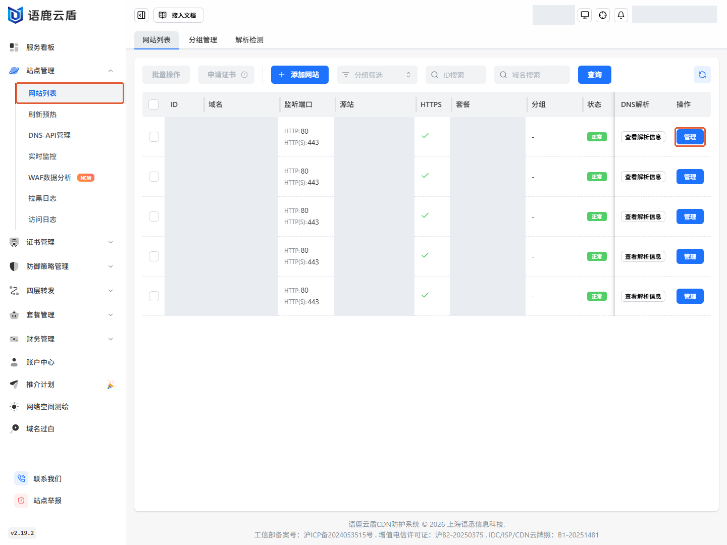Click the 站点举报 report shield icon
Screen dimensions: 727x545
pos(21,501)
